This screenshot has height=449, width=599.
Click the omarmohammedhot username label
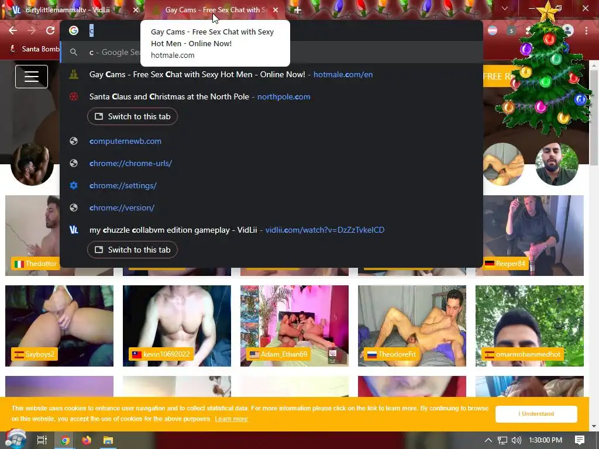tap(522, 354)
